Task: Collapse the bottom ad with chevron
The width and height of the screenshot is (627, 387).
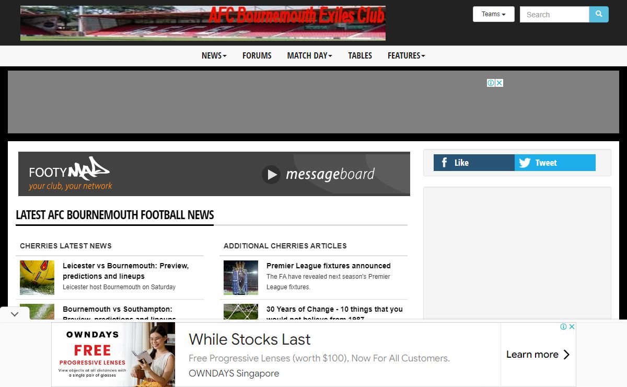Action: pyautogui.click(x=15, y=314)
